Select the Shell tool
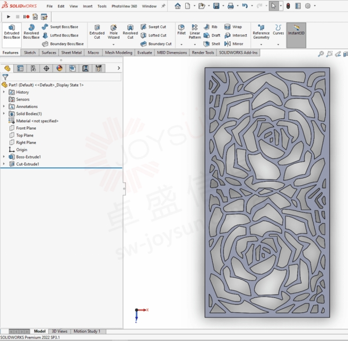Viewport: 348px width, 341px height. pos(212,44)
